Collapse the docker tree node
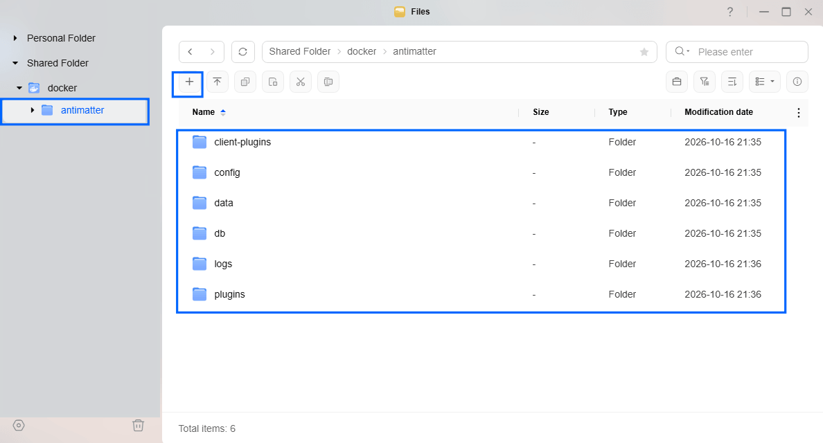This screenshot has width=823, height=443. coord(19,88)
